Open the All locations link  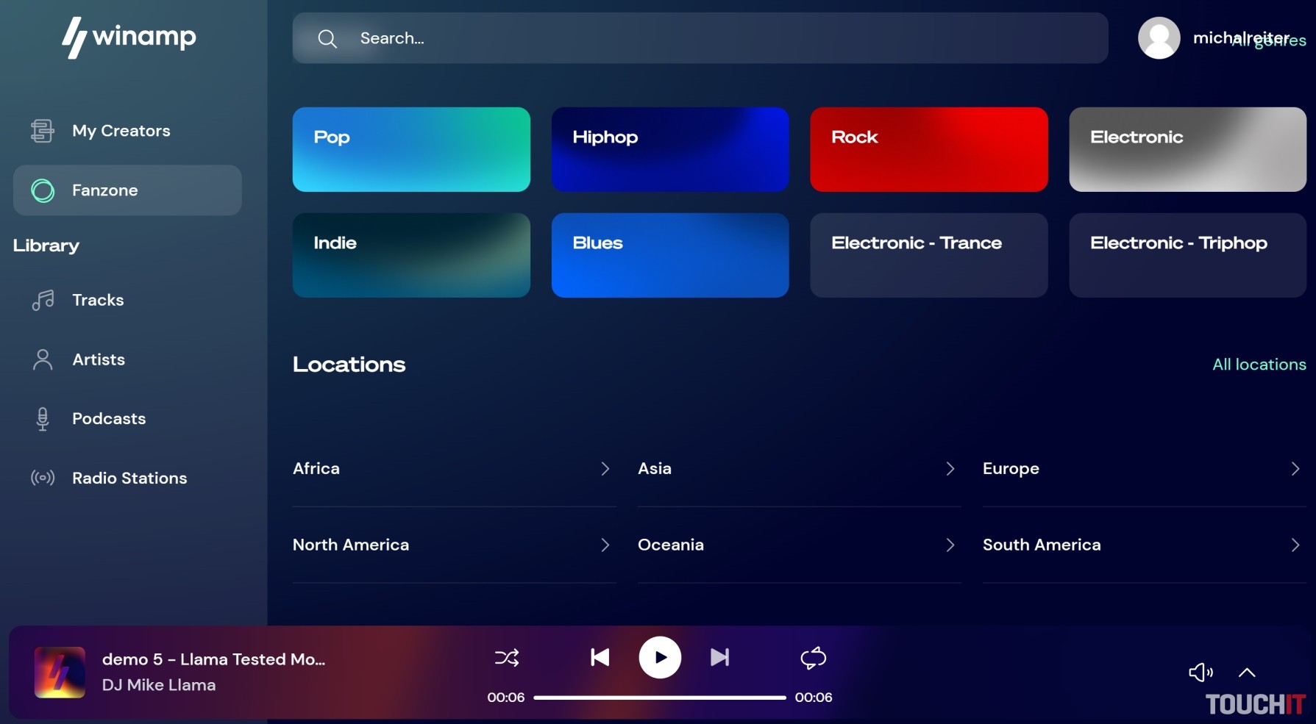(1259, 365)
